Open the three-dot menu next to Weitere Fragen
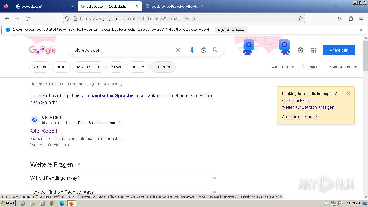The width and height of the screenshot is (368, 207). click(79, 165)
